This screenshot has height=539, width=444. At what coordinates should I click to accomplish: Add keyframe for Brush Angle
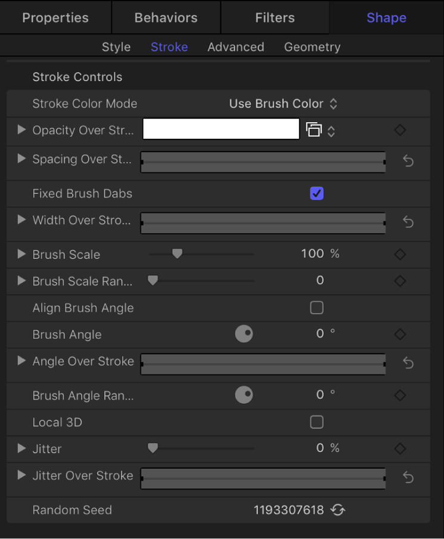point(400,335)
